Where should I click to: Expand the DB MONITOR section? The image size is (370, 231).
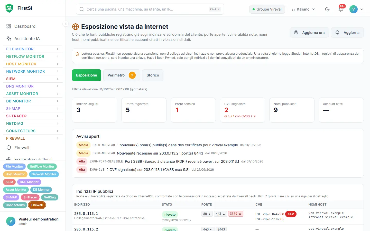33,101
